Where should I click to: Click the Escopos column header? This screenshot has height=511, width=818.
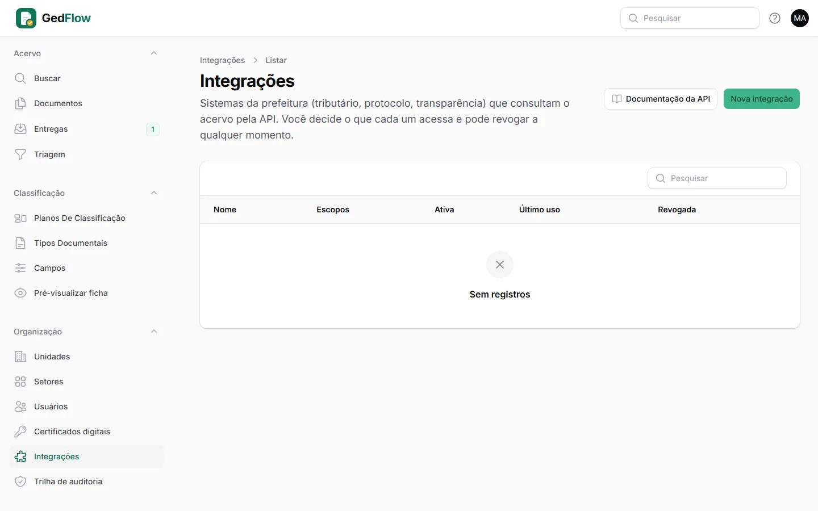tap(333, 210)
